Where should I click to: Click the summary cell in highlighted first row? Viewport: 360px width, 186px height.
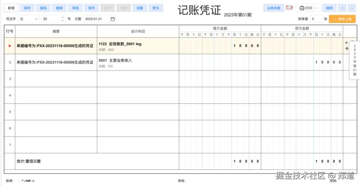click(56, 46)
